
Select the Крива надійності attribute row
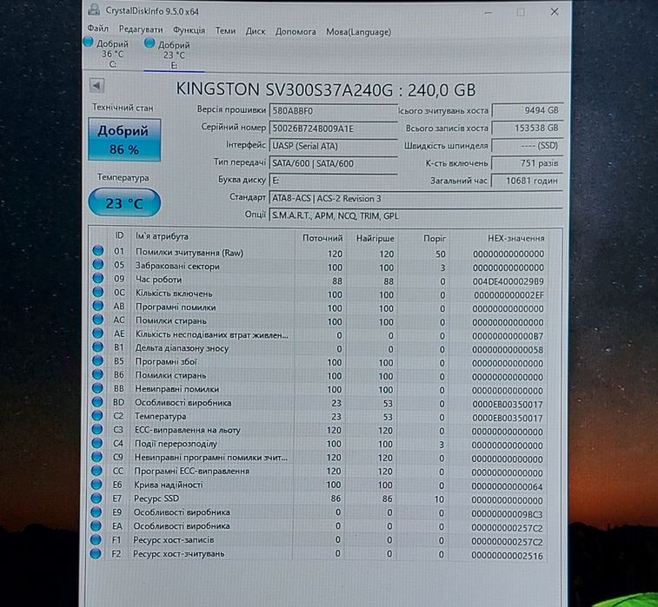[318, 485]
